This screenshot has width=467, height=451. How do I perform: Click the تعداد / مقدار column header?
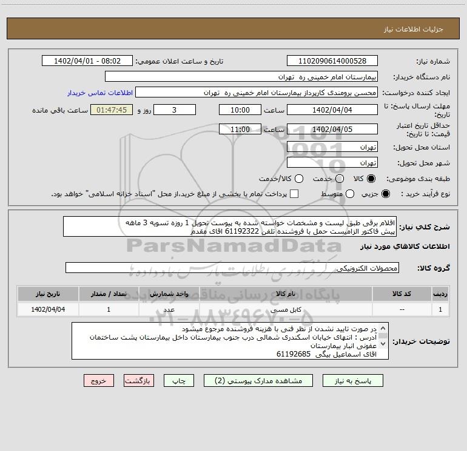pos(109,294)
